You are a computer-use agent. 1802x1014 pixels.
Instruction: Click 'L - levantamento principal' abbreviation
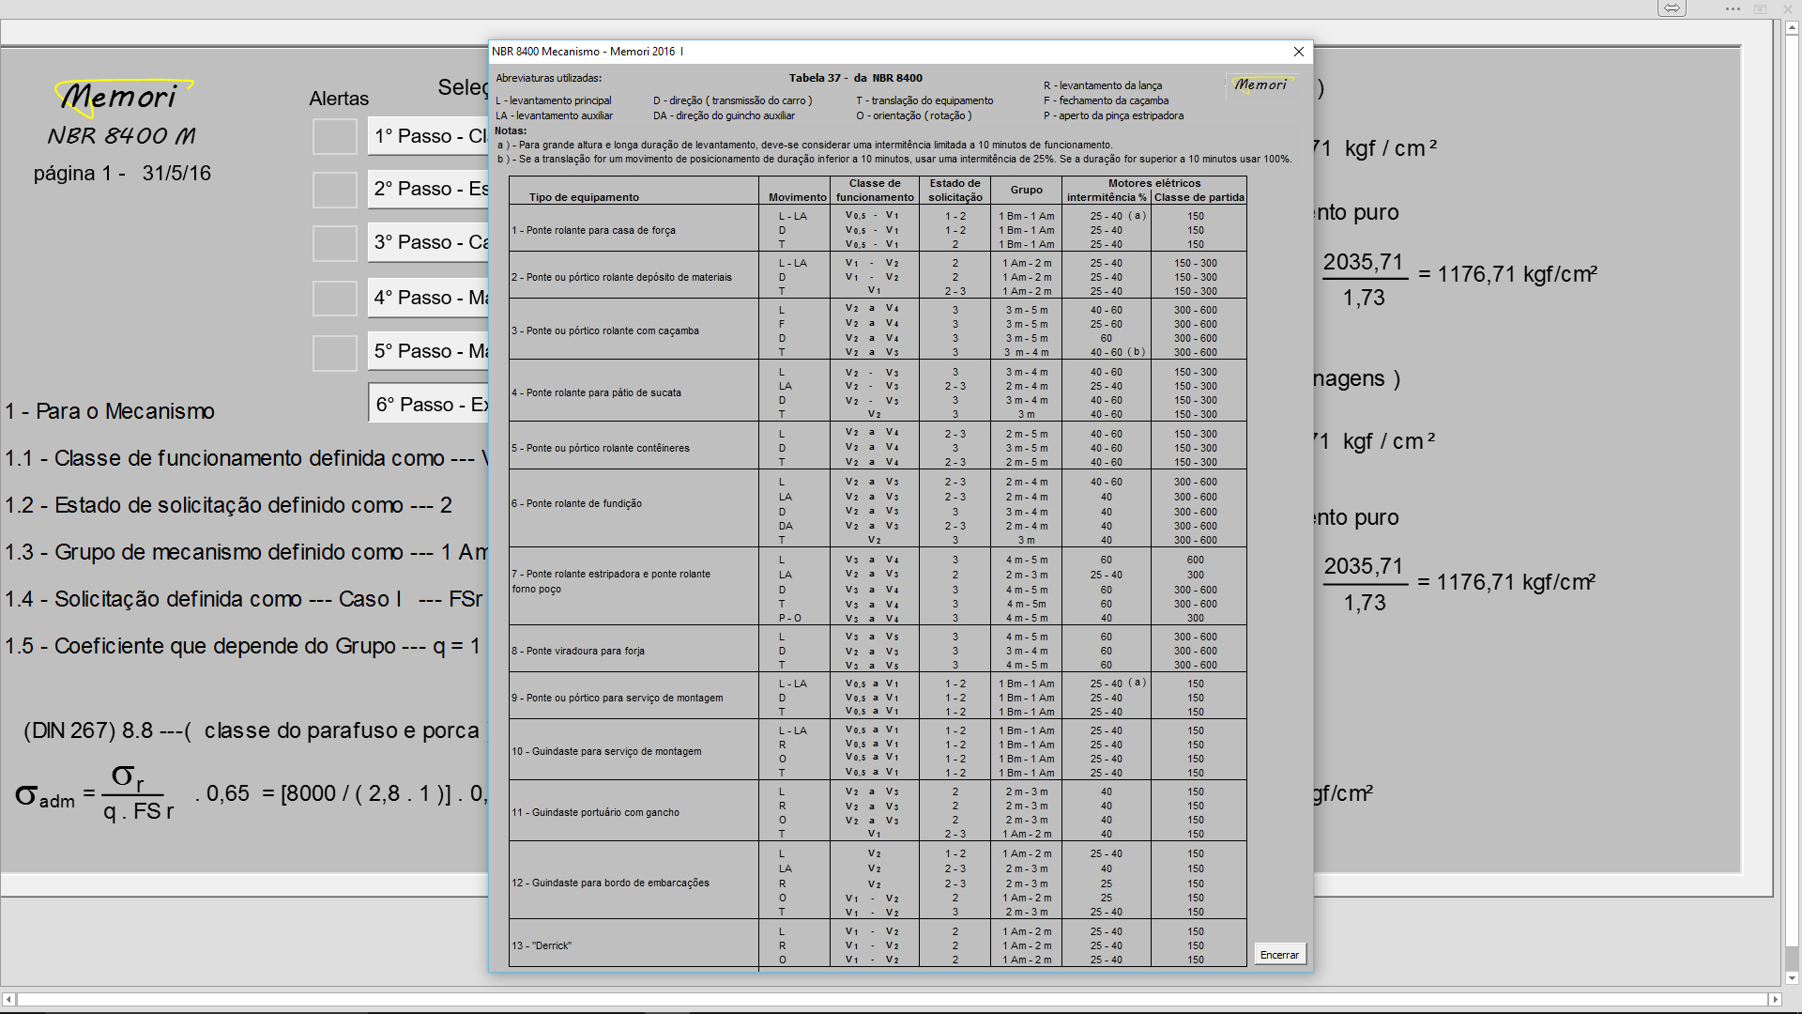554,100
